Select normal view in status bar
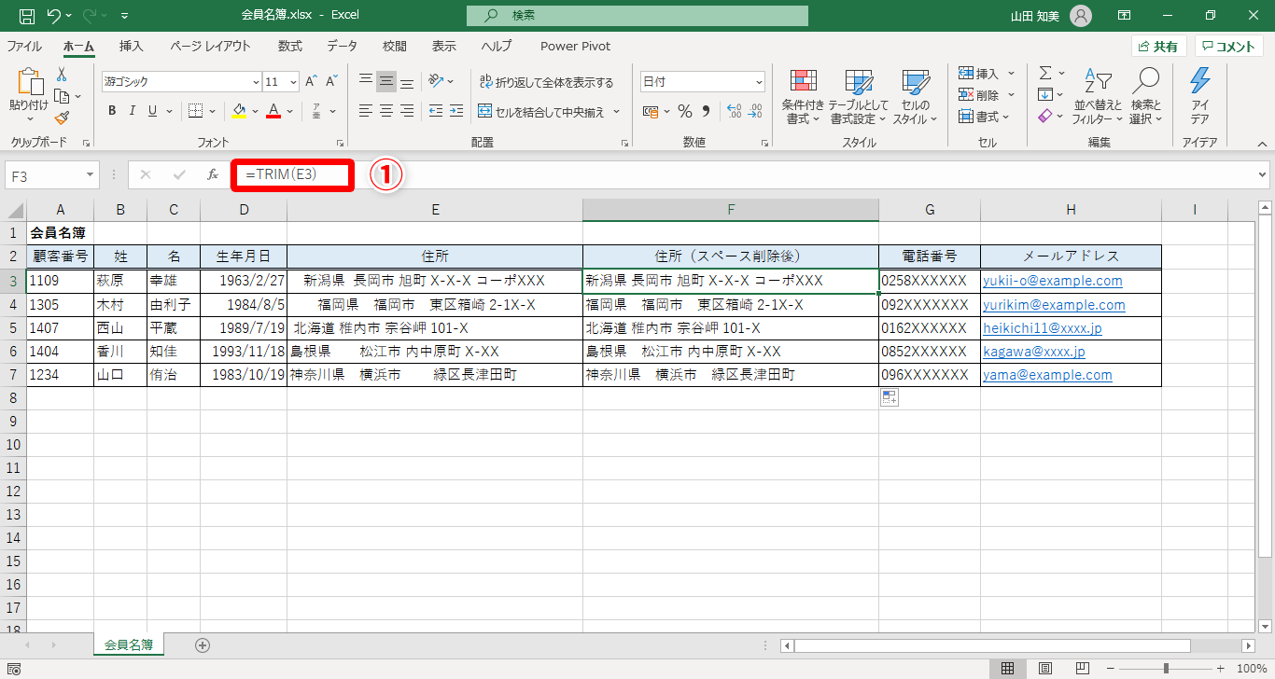The height and width of the screenshot is (679, 1275). 1008,669
